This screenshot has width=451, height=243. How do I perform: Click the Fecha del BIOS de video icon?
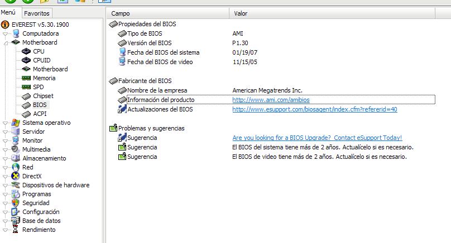click(122, 62)
